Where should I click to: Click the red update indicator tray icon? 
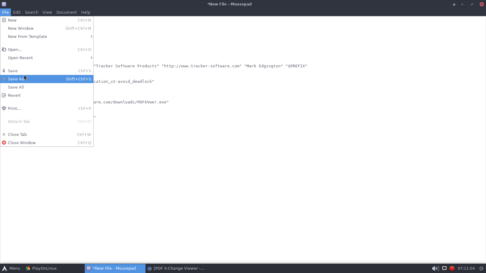click(452, 268)
